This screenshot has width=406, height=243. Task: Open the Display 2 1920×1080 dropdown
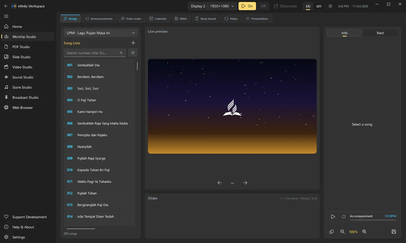coord(213,6)
